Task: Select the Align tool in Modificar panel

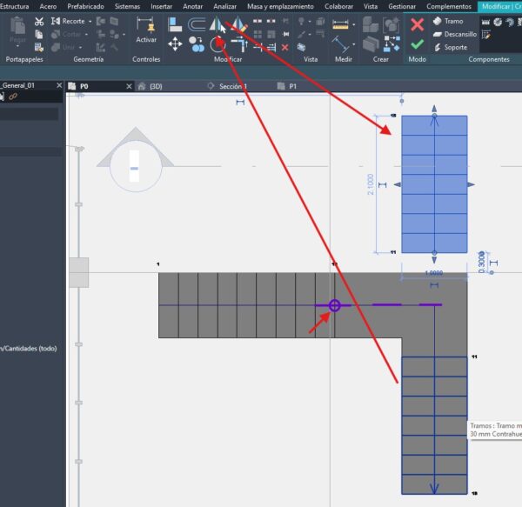Action: (x=175, y=23)
